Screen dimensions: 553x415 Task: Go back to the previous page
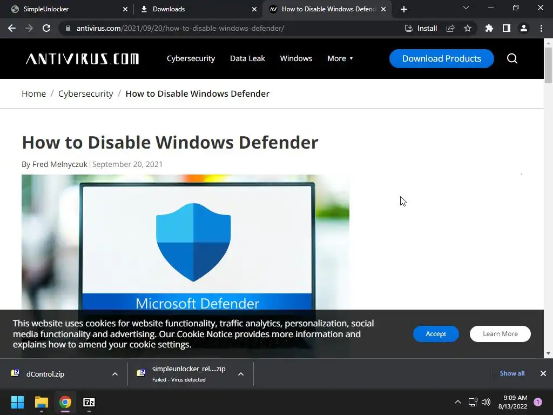point(12,28)
